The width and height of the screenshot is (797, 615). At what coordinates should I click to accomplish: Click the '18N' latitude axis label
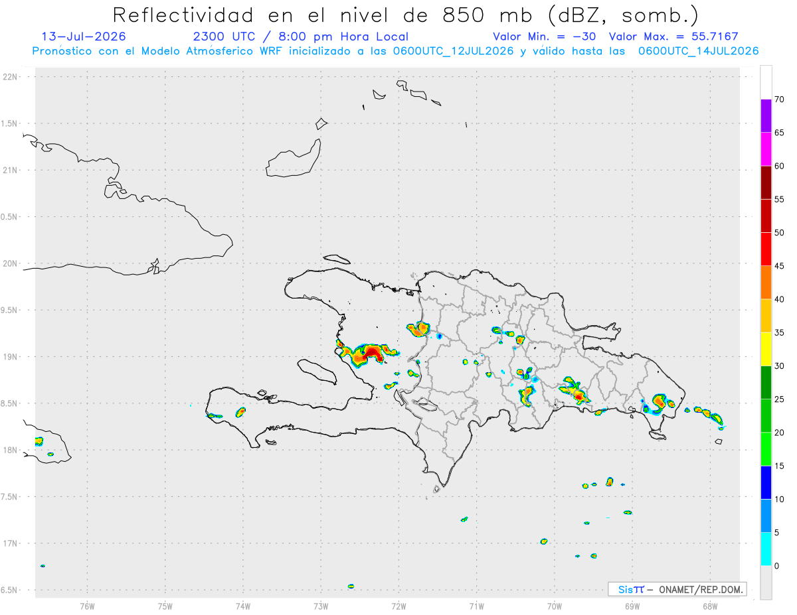coord(11,450)
